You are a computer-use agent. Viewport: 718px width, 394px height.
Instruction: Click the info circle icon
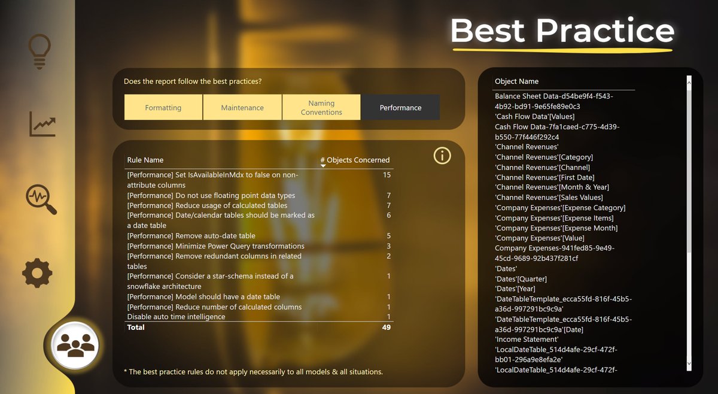click(x=442, y=156)
